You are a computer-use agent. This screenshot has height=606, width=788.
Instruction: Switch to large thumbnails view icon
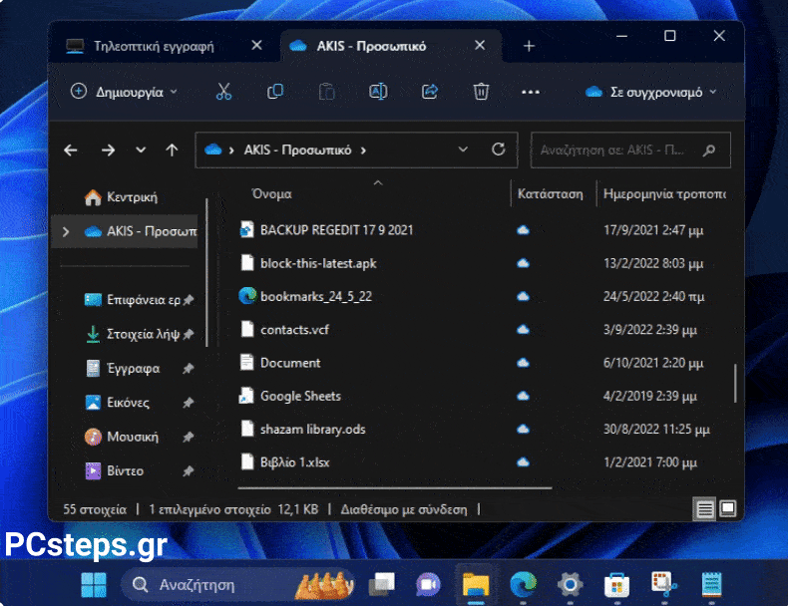coord(727,508)
